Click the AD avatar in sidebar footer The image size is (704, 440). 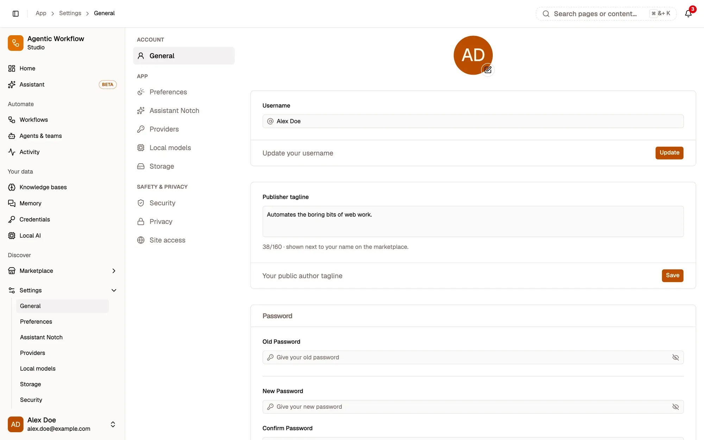point(15,425)
